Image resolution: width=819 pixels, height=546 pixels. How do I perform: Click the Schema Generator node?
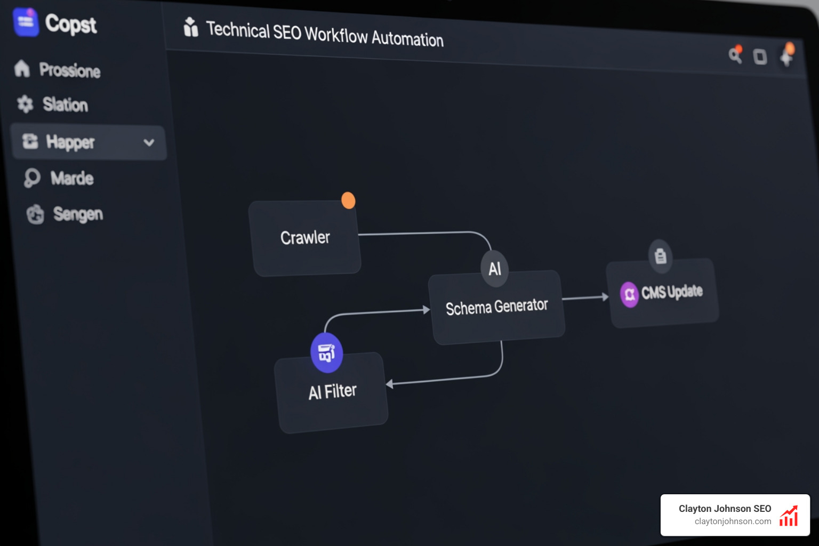click(496, 306)
